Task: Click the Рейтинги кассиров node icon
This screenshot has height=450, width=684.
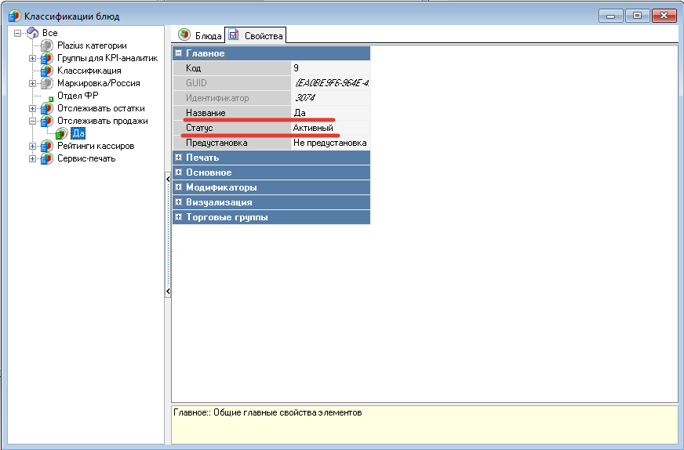Action: click(x=47, y=146)
